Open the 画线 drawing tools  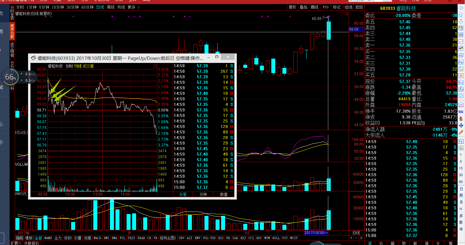click(x=314, y=7)
